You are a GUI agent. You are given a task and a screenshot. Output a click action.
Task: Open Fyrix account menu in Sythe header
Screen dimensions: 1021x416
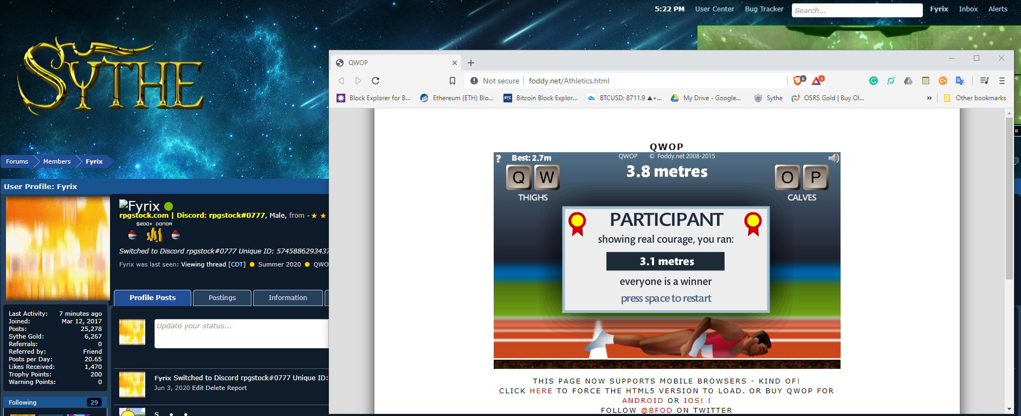(939, 9)
